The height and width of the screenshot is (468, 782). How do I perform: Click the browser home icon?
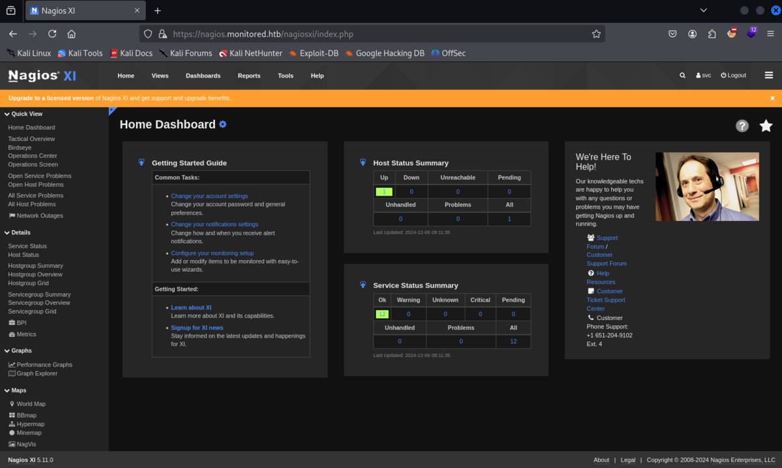pos(72,34)
